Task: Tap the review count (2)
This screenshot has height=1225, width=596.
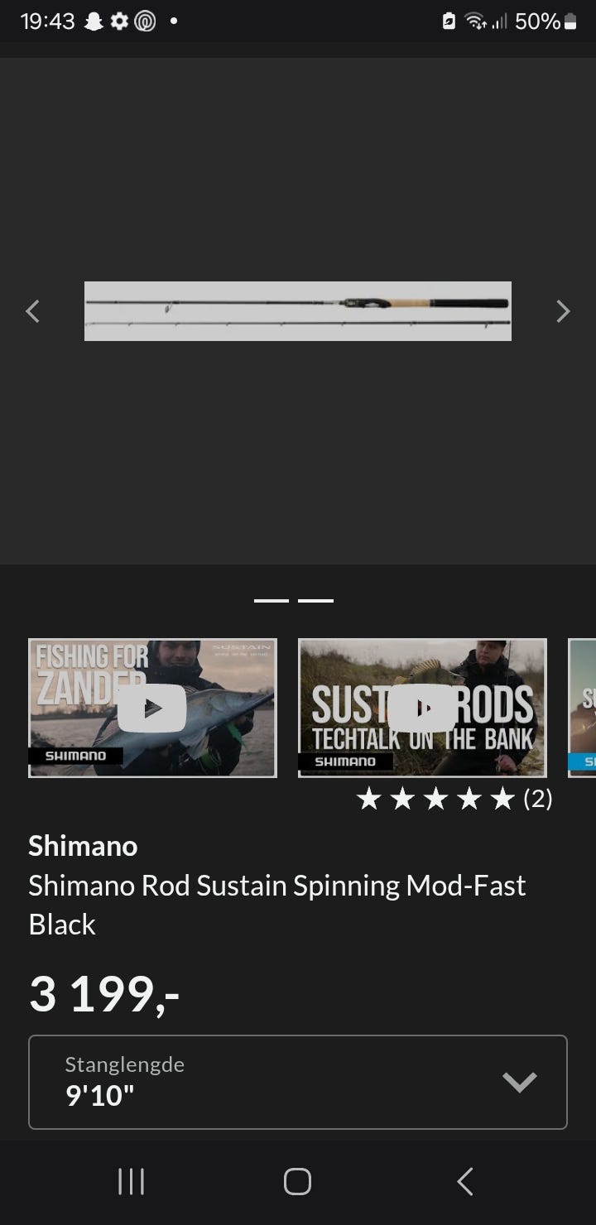Action: tap(538, 799)
